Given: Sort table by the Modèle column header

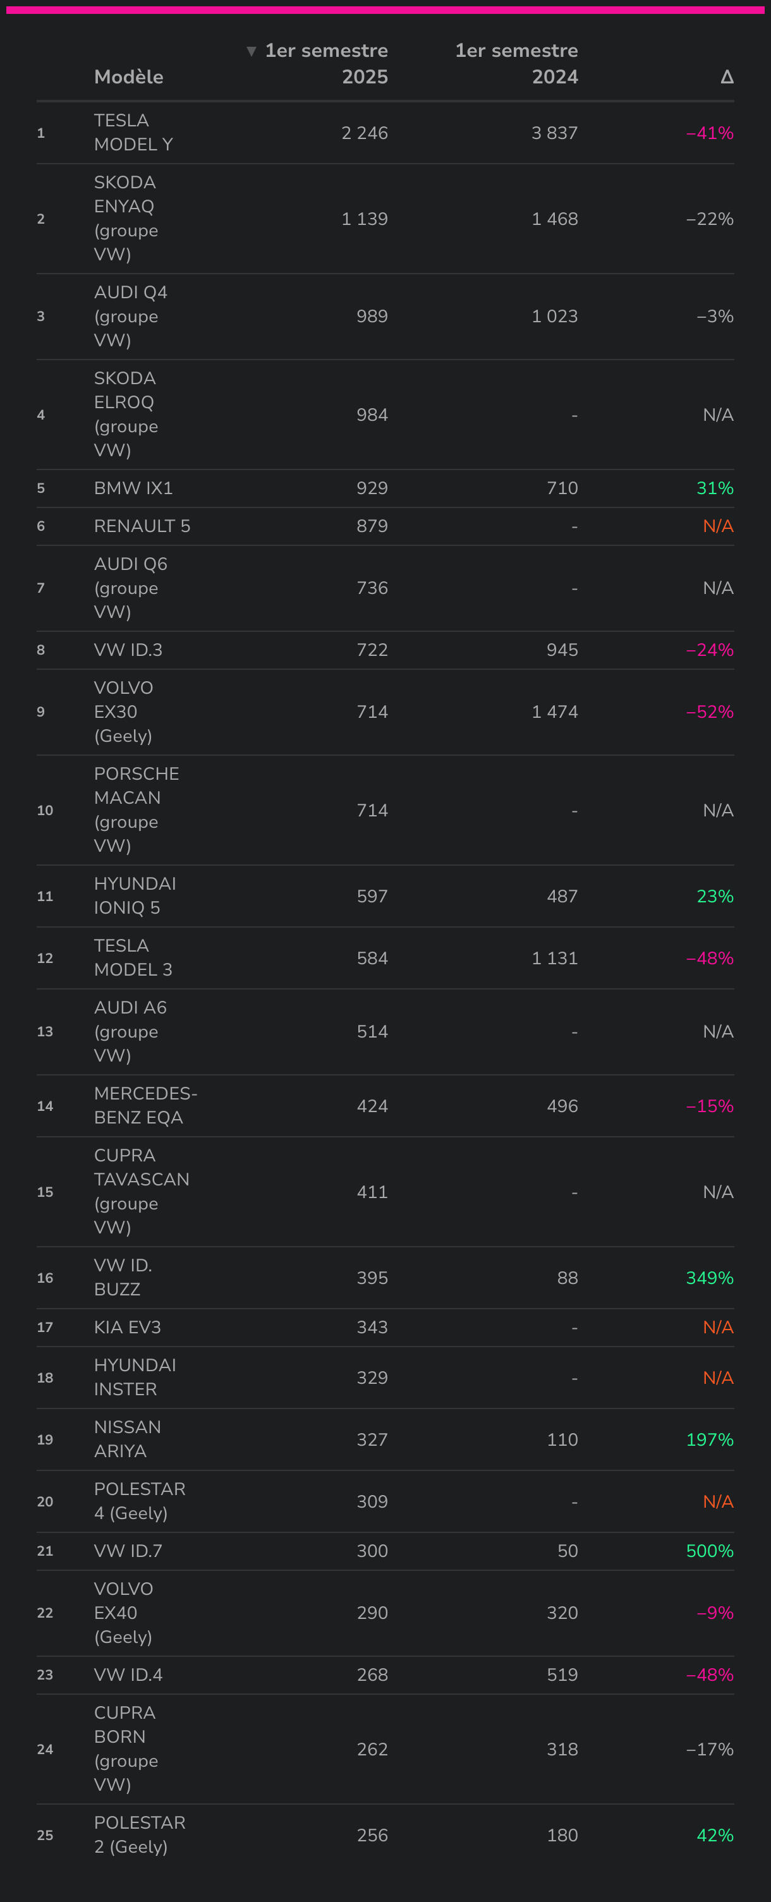Looking at the screenshot, I should (128, 77).
